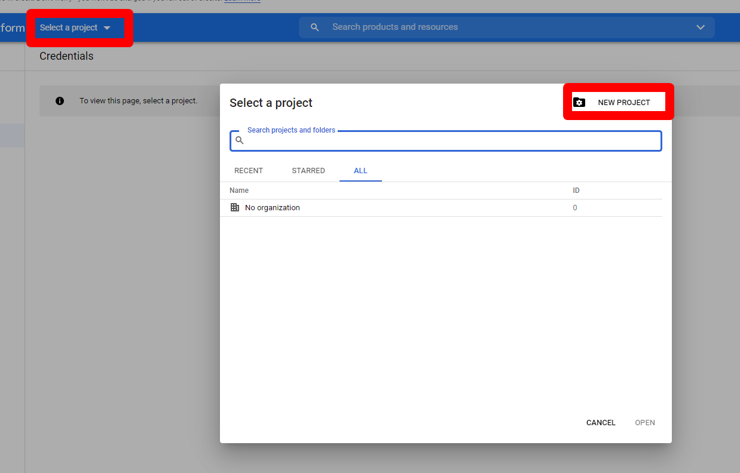This screenshot has height=473, width=740.
Task: Click the organization building icon
Action: [235, 208]
